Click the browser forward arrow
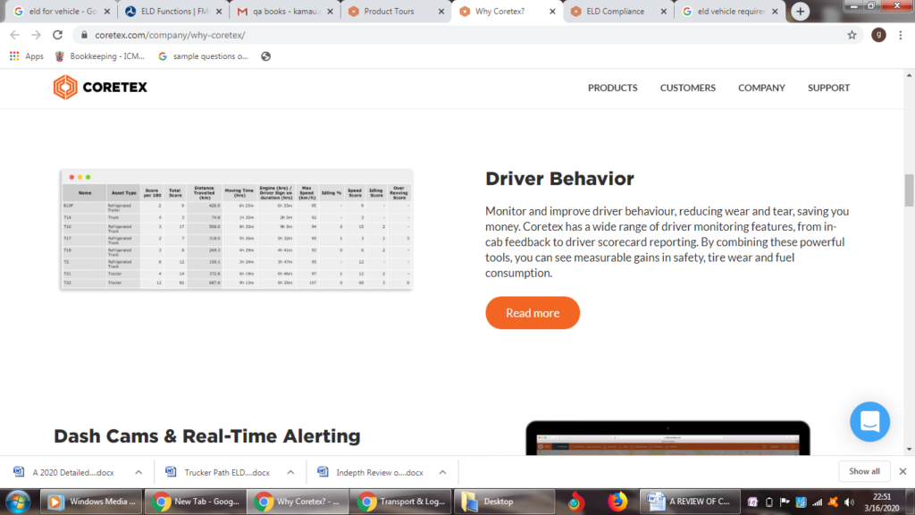This screenshot has height=515, width=915. click(x=36, y=35)
